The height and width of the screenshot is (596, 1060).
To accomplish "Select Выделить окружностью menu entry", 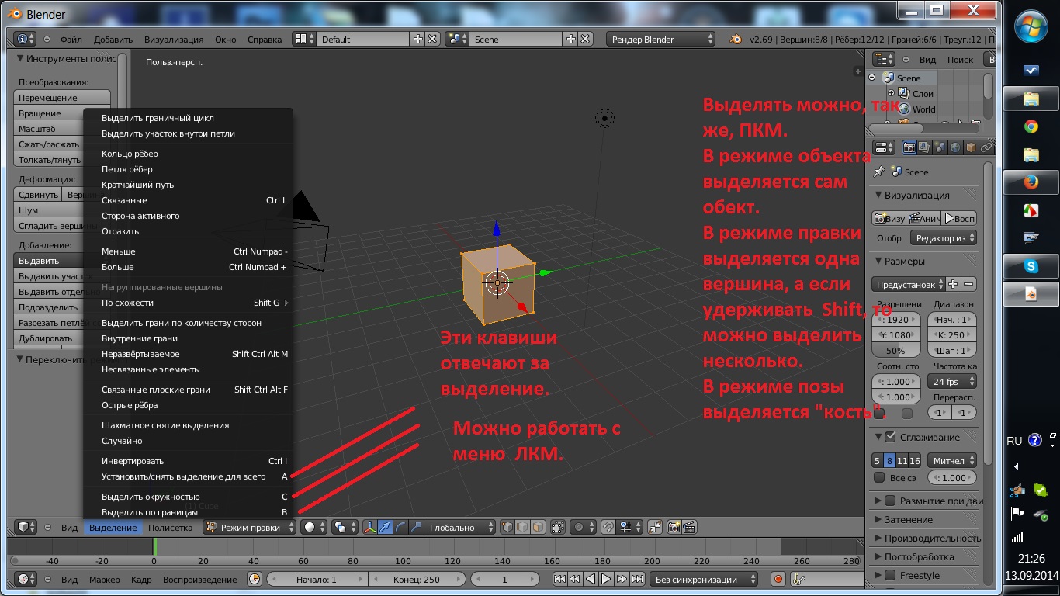I will [x=151, y=497].
